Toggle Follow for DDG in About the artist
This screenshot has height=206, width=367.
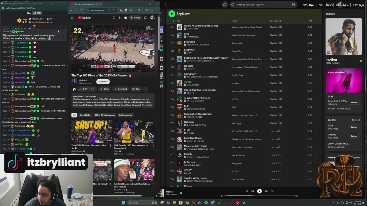(x=354, y=102)
